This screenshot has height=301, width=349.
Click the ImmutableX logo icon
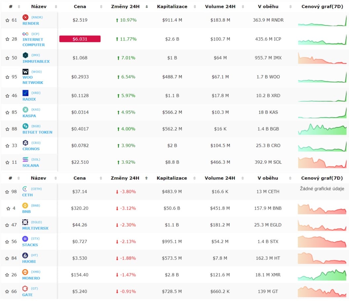[x=25, y=55]
